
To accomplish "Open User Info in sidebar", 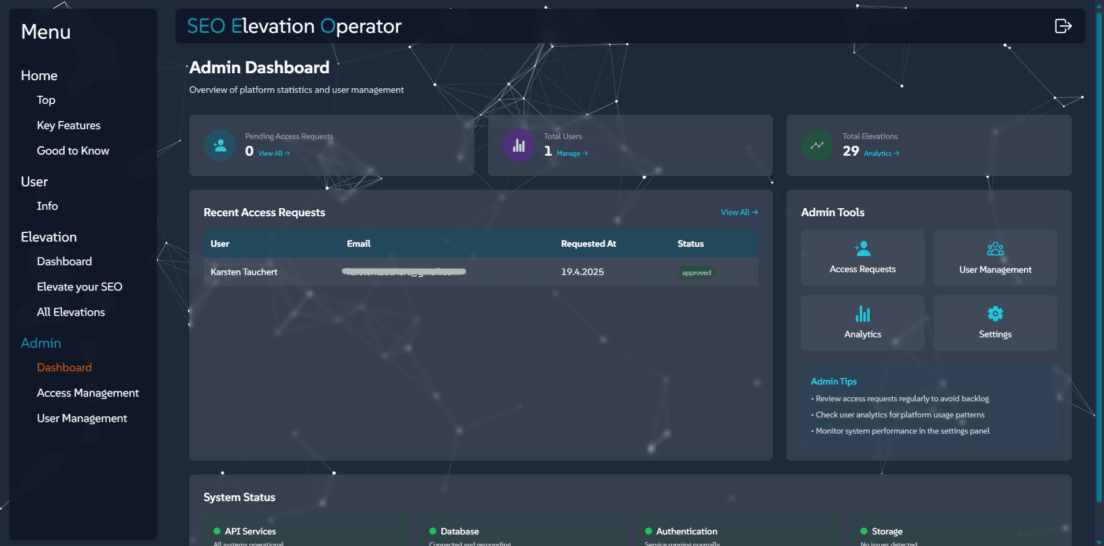I will 47,206.
